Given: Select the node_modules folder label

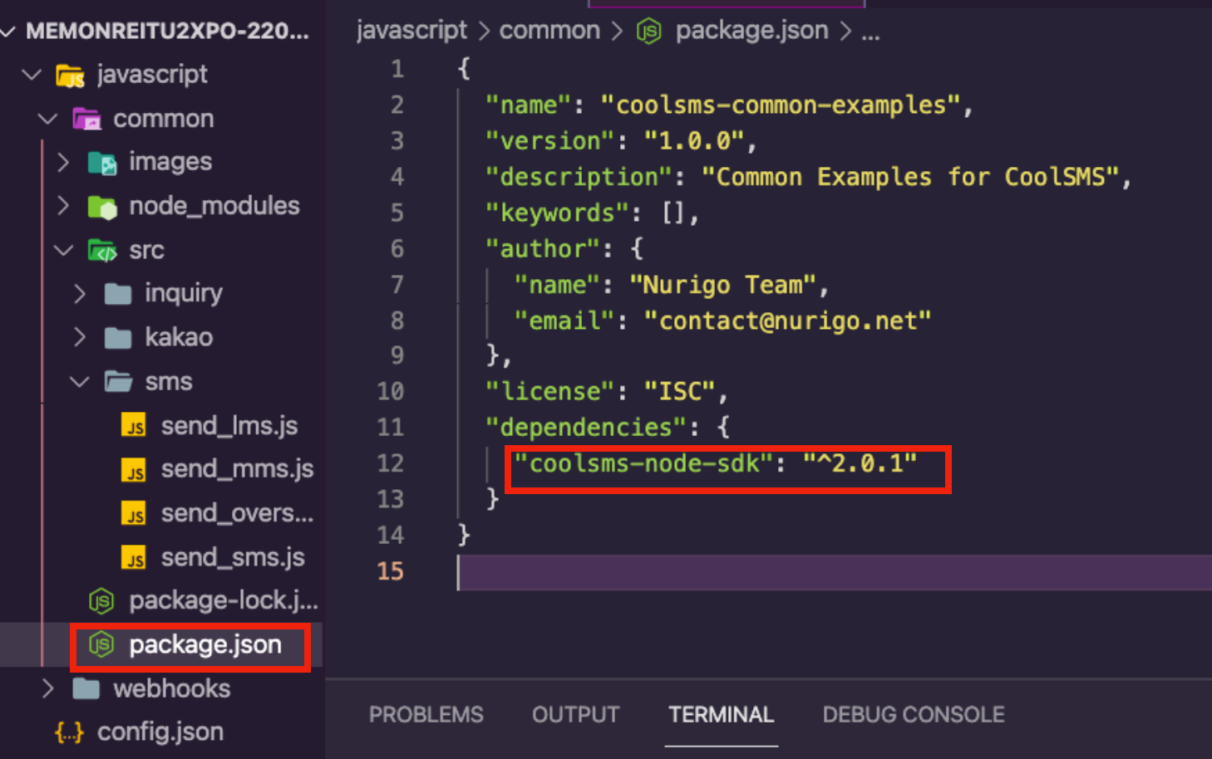Looking at the screenshot, I should pos(214,206).
